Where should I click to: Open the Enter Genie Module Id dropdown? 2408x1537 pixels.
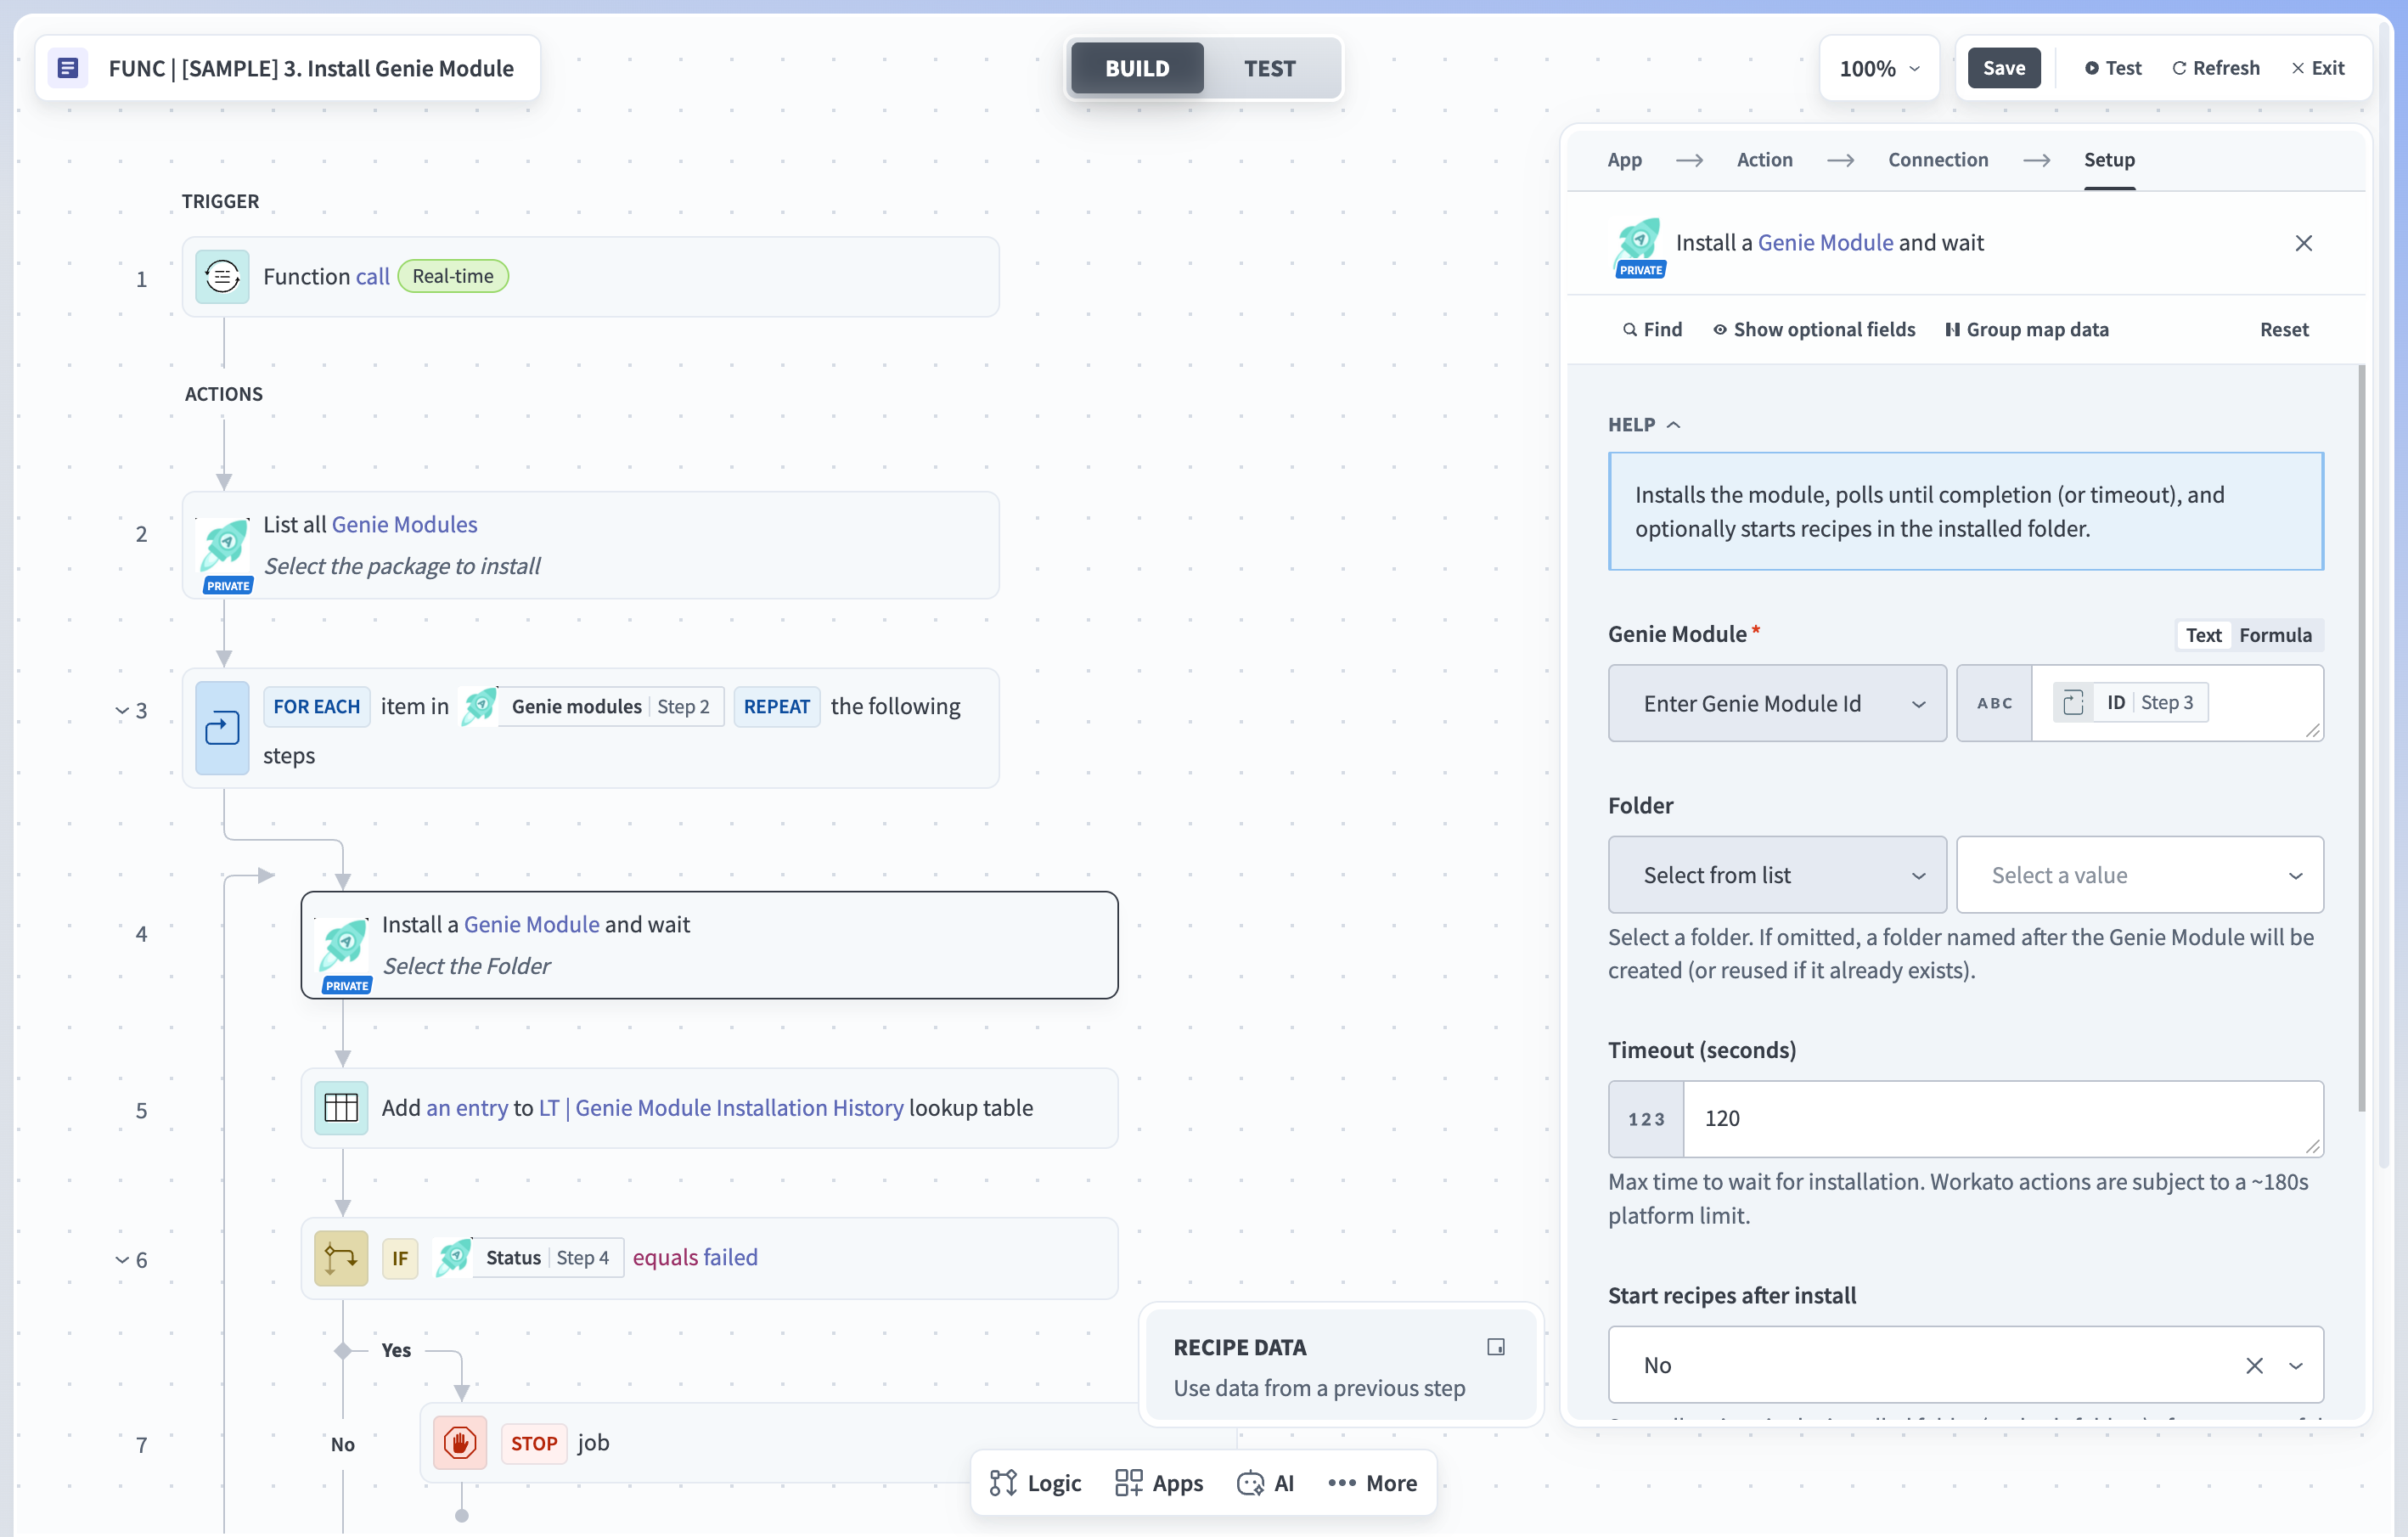click(1776, 703)
